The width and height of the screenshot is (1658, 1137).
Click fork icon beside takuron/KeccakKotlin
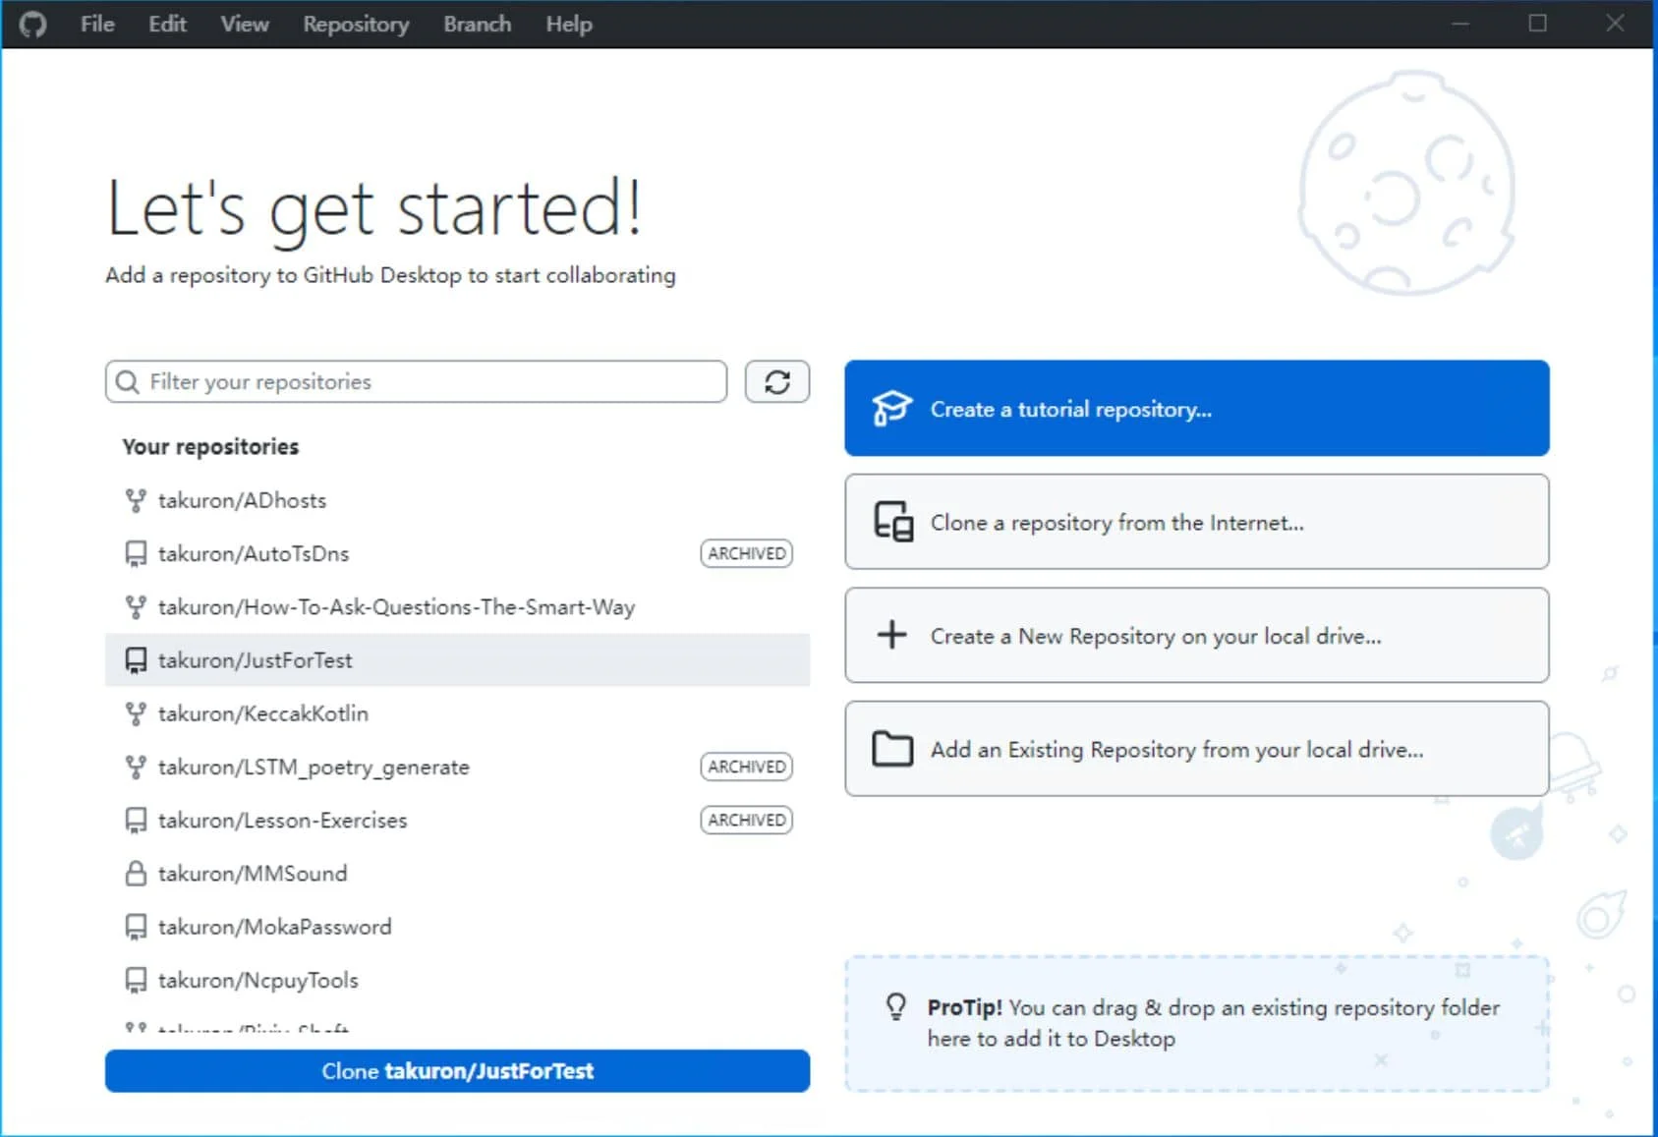pyautogui.click(x=136, y=713)
